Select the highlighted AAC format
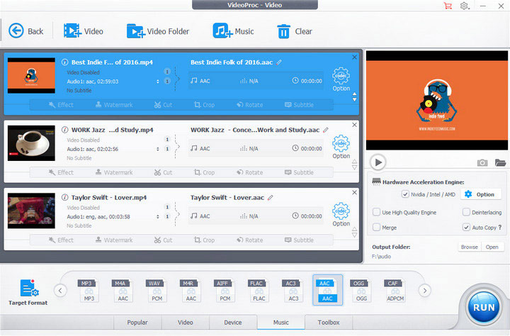The width and height of the screenshot is (510, 336). (x=327, y=290)
